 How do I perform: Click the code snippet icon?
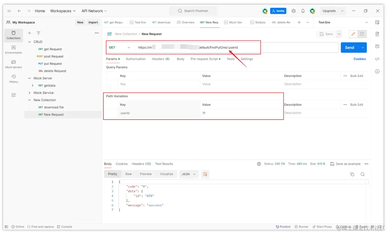click(x=377, y=59)
